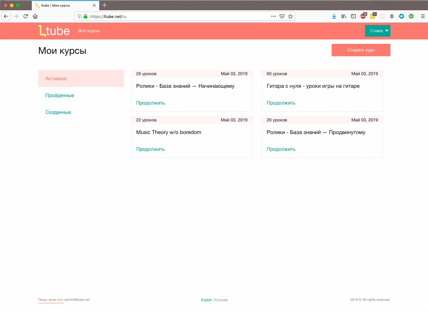Open a new browser tab
This screenshot has height=311, width=428.
click(x=104, y=5)
